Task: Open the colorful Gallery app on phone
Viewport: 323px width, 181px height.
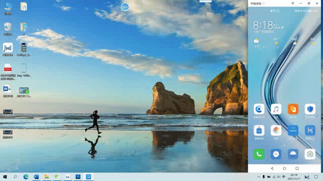Action: (x=276, y=131)
